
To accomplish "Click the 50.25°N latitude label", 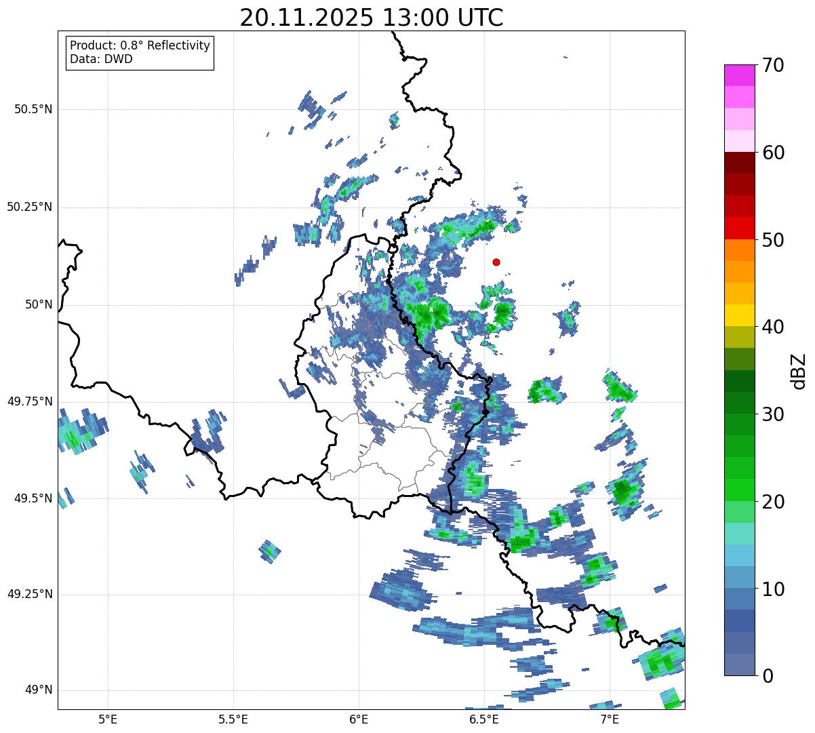I will tap(29, 207).
